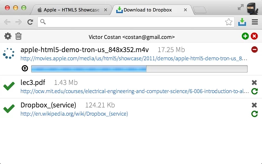262x164 pixels.
Task: Click the green checkmark beside Dropbox_(service)
Action: [9, 109]
